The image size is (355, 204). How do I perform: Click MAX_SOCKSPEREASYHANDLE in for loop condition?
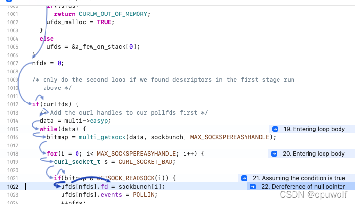pyautogui.click(x=137, y=154)
